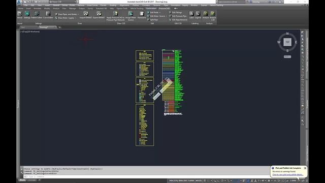This screenshot has height=183, width=325.
Task: Switch to the Start file tab
Action: pos(23,27)
